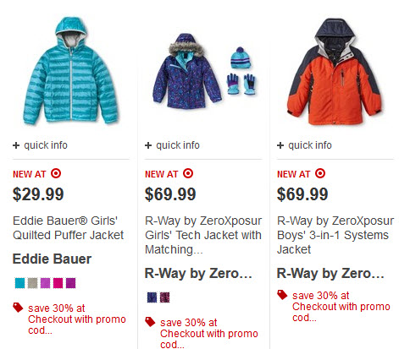The image size is (399, 349).
Task: Expand quick info for Boys' 3-in-1 Jacket
Action: (304, 145)
